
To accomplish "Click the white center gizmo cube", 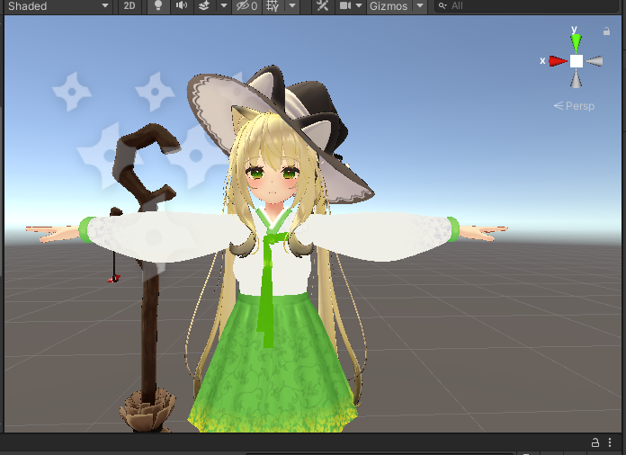I will click(x=577, y=61).
